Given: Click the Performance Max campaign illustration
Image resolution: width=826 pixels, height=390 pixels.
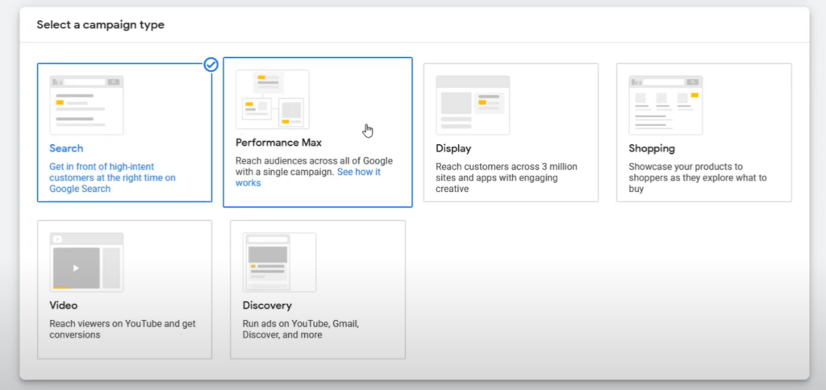Looking at the screenshot, I should [273, 99].
